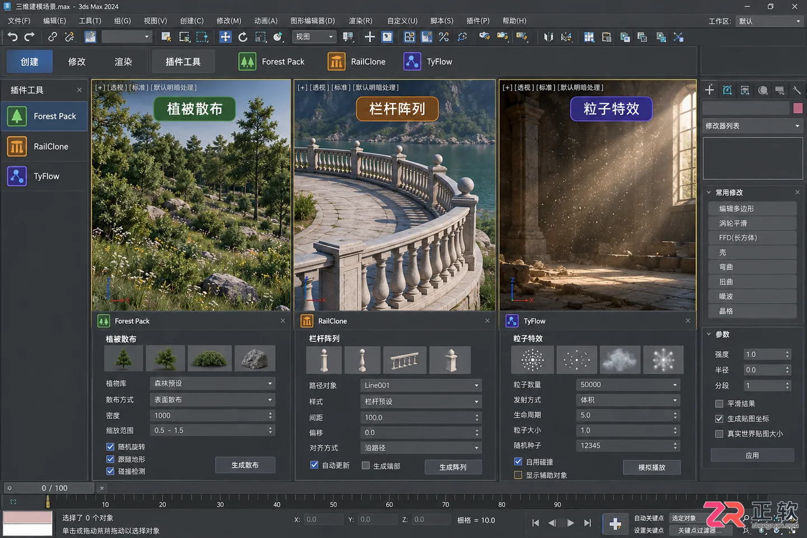Toggle 跟随地形 checkbox

110,459
